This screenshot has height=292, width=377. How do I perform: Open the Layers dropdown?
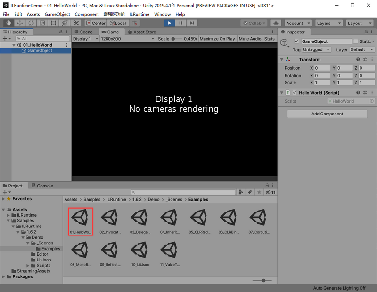click(x=328, y=23)
